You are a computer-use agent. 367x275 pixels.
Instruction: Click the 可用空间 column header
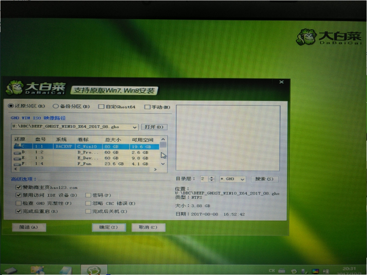point(143,140)
